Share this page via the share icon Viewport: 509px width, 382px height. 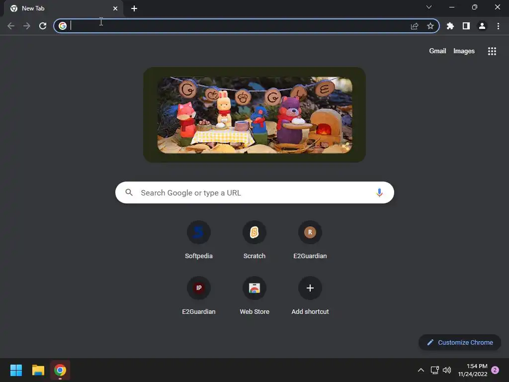(415, 26)
